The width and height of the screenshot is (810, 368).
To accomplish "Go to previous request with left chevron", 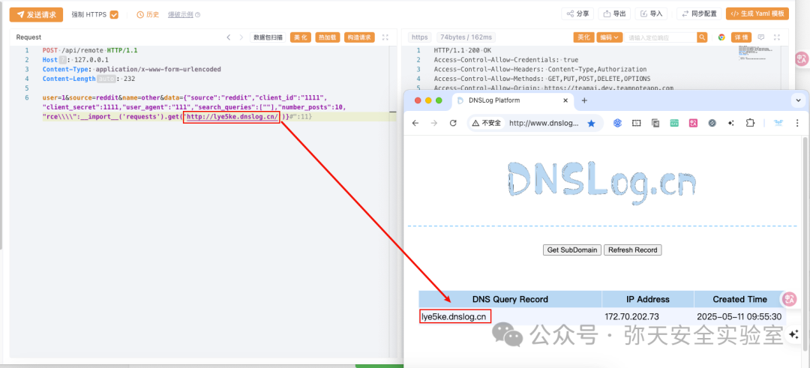I will (229, 37).
